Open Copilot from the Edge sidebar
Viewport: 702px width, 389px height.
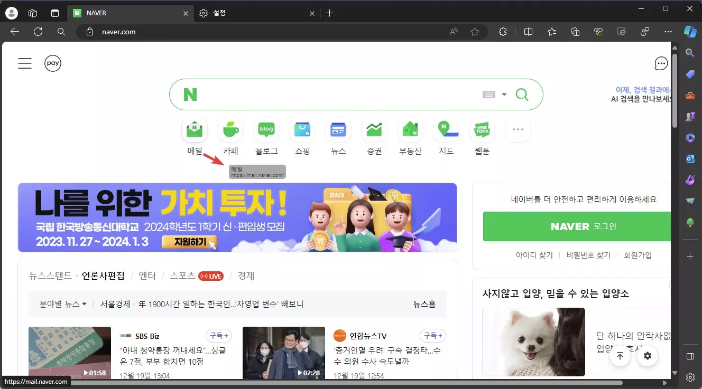coord(690,32)
